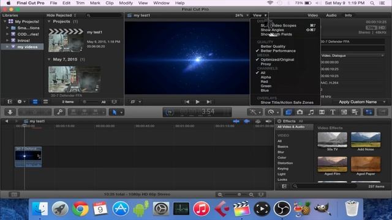Select Better Quality option

(273, 46)
